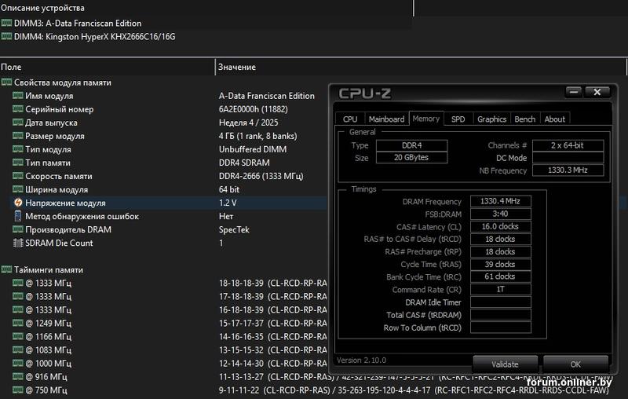Select the 16-18-18-39 timing row value

[x=272, y=309]
